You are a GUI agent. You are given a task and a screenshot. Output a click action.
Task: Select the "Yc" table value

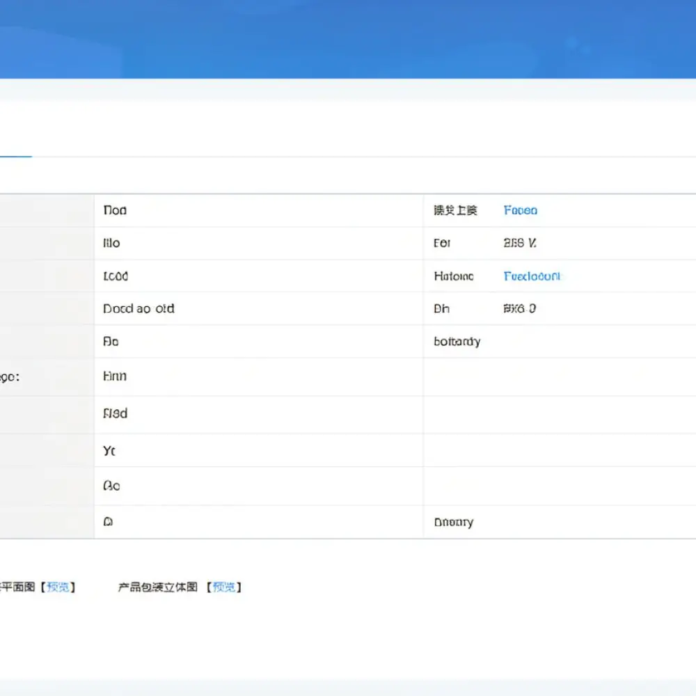pos(109,451)
